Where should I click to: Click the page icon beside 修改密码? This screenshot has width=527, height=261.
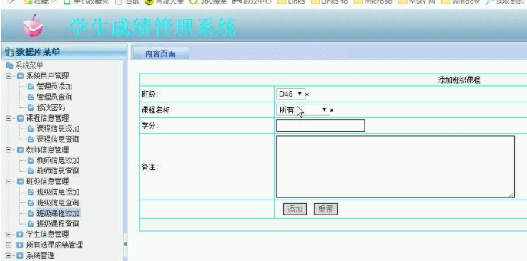[31, 107]
